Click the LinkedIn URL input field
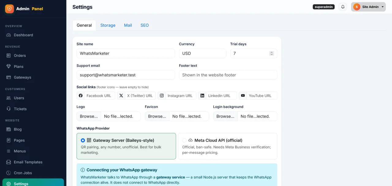The image size is (392, 186). point(221,96)
